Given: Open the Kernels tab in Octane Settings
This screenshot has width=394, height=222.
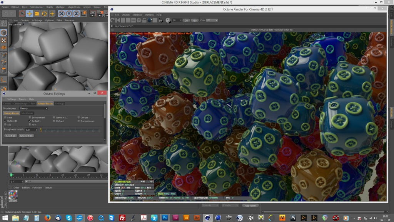Looking at the screenshot, I should pos(7,104).
